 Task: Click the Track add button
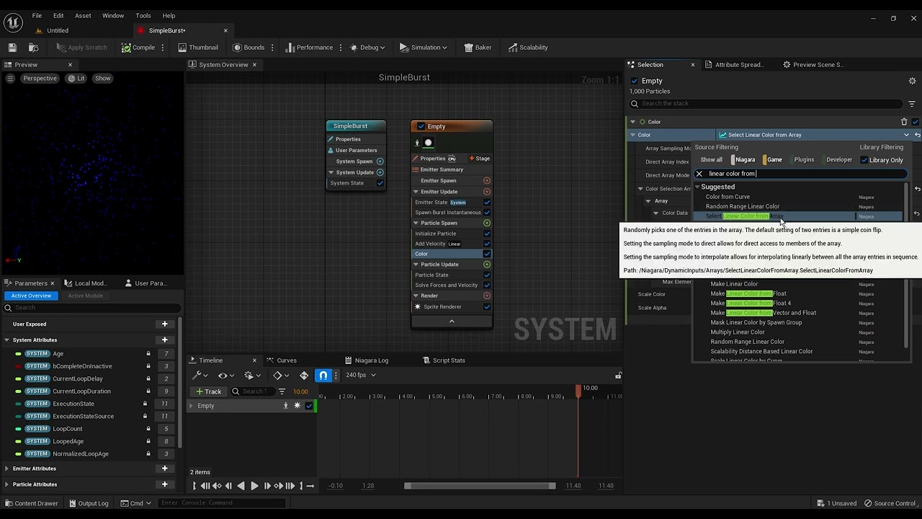(209, 391)
